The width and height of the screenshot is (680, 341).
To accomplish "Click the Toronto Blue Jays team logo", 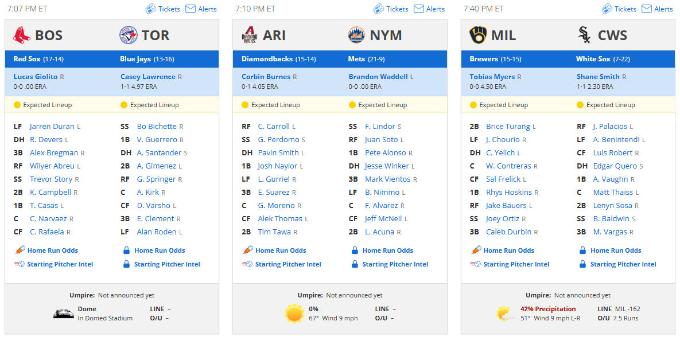I will [129, 35].
